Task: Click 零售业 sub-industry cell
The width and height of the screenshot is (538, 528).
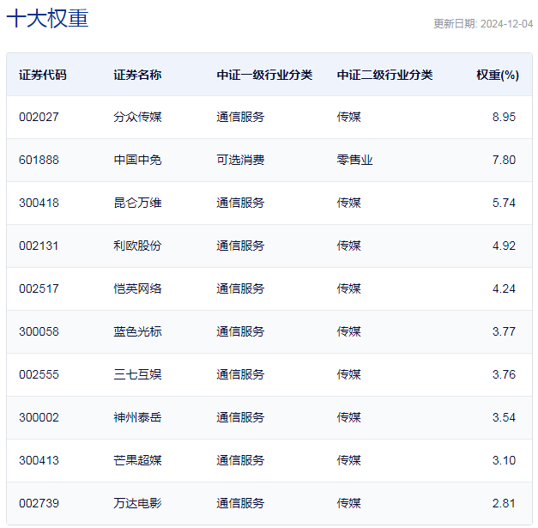Action: 354,160
